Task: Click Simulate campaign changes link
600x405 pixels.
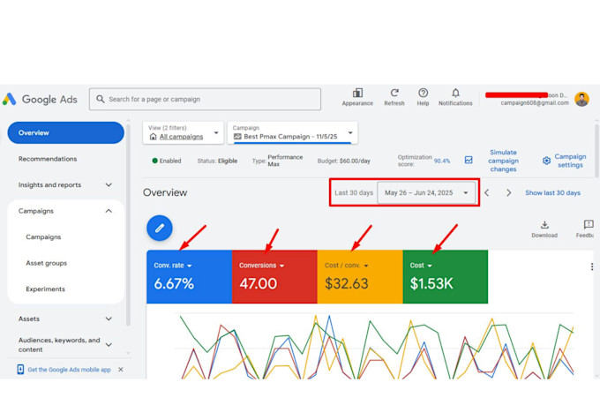Action: [x=503, y=161]
